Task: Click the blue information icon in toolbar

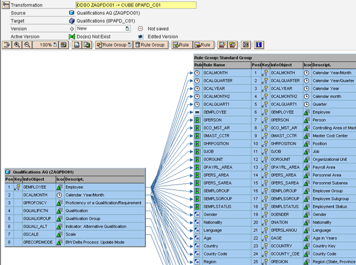Action: pyautogui.click(x=259, y=45)
